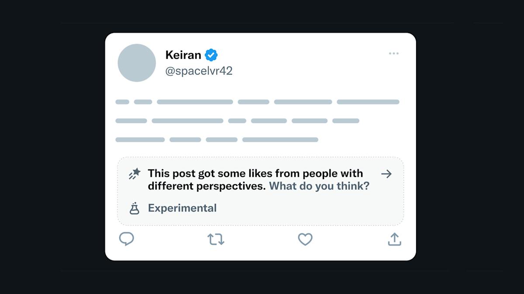Click empty space right of Experimental label
Screen dimensions: 524x294
(x=306, y=208)
